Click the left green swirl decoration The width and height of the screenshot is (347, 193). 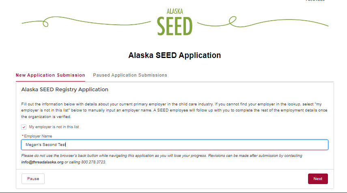pyautogui.click(x=86, y=21)
